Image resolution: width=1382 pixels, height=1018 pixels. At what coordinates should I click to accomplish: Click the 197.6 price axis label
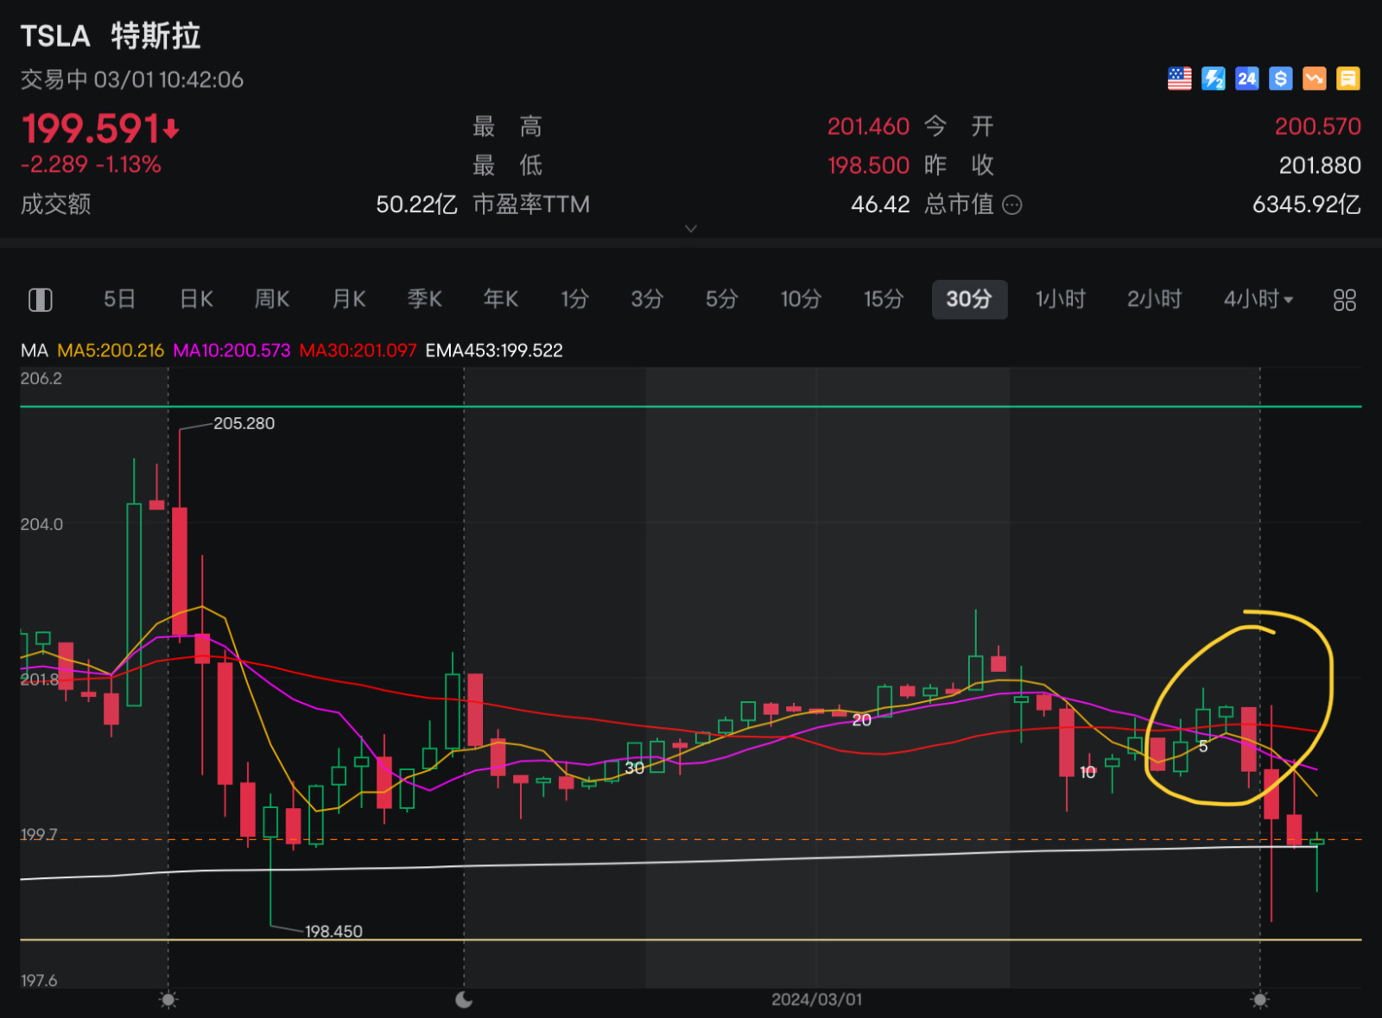(x=39, y=981)
